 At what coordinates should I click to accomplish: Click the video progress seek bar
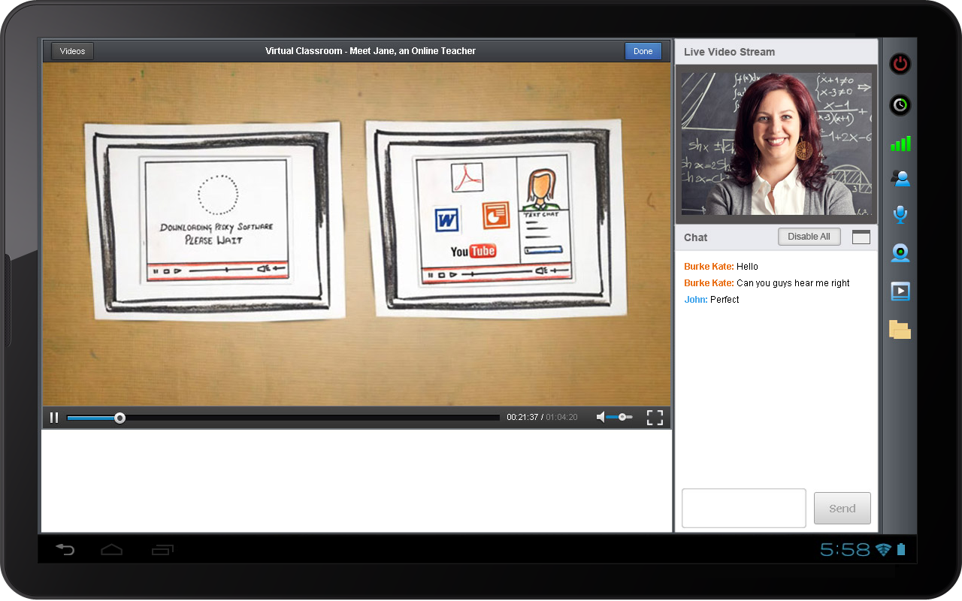[x=301, y=418]
